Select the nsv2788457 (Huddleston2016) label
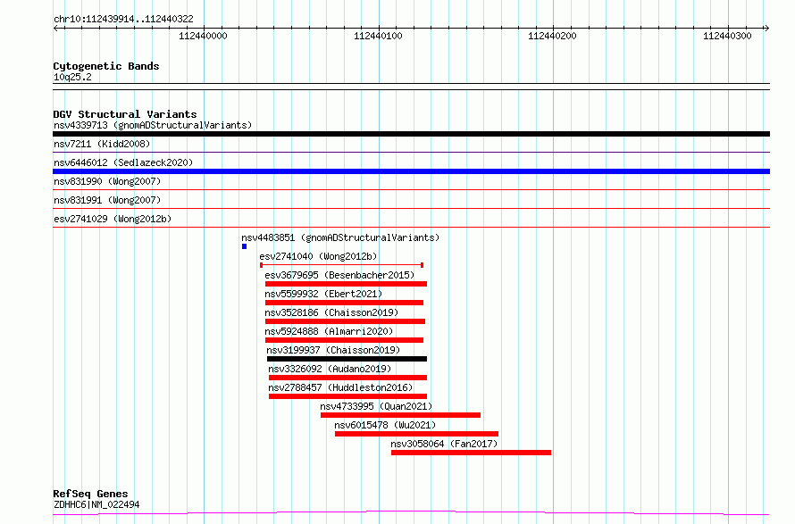795x524 pixels. 339,387
